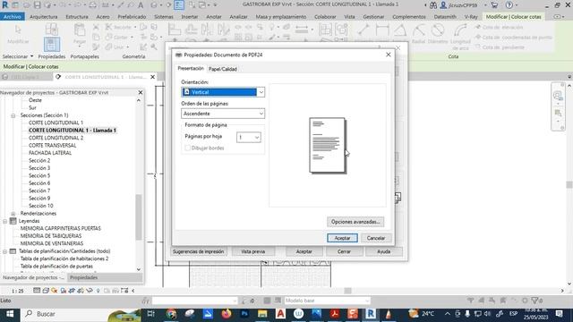This screenshot has width=573, height=322.
Task: Open the V-Ray ribbon tab
Action: (471, 17)
